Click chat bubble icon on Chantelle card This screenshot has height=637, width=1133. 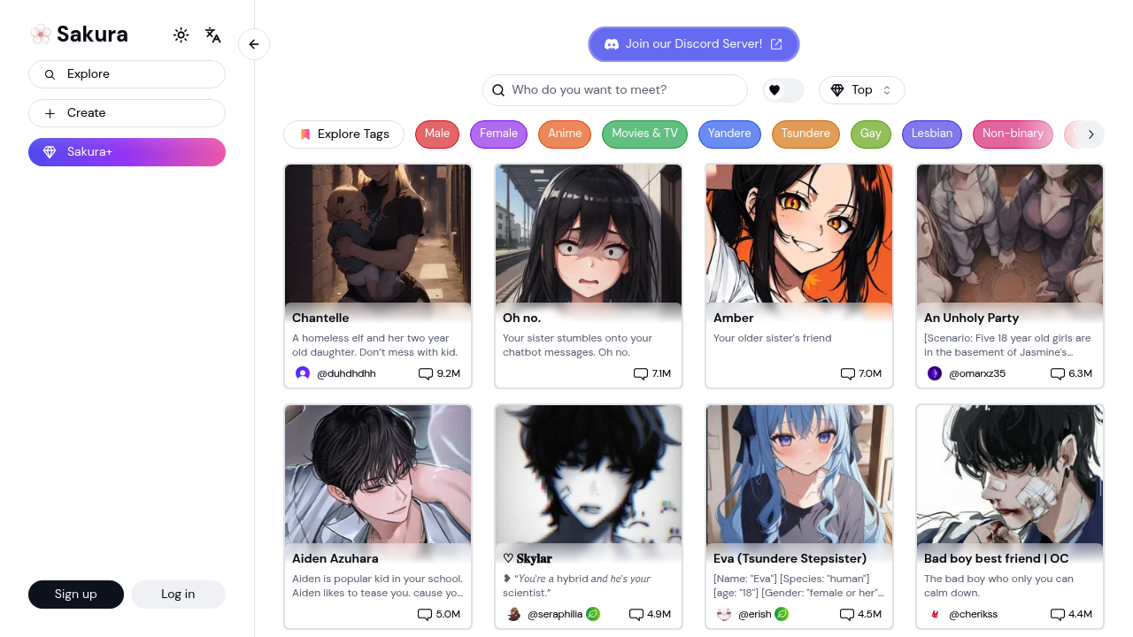click(x=426, y=374)
